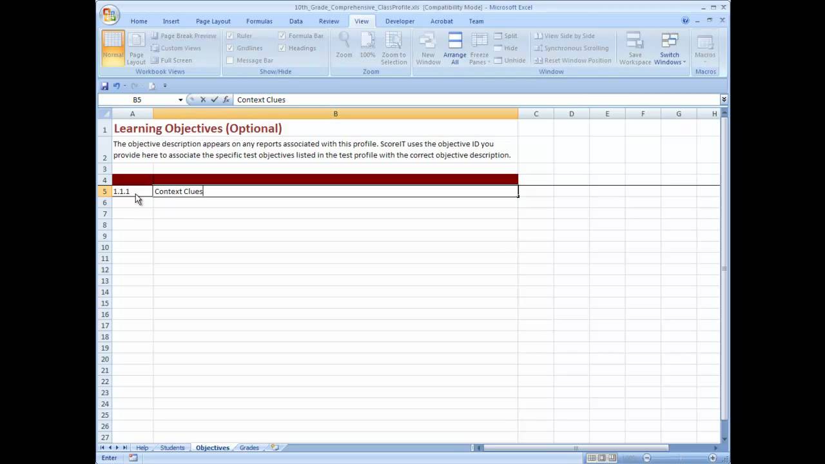The height and width of the screenshot is (464, 825).
Task: Switch to Full Screen view
Action: click(171, 61)
